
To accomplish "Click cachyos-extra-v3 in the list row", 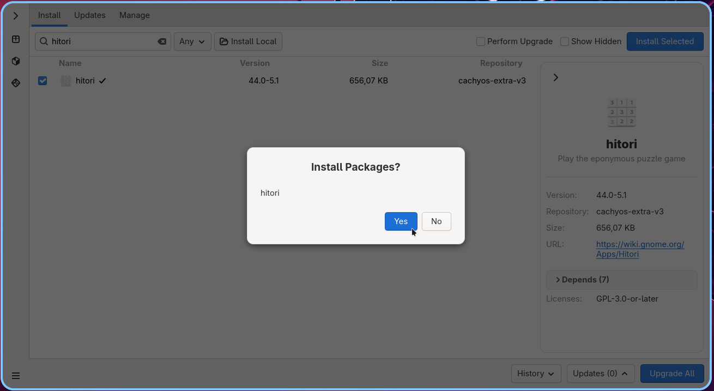I will point(492,81).
